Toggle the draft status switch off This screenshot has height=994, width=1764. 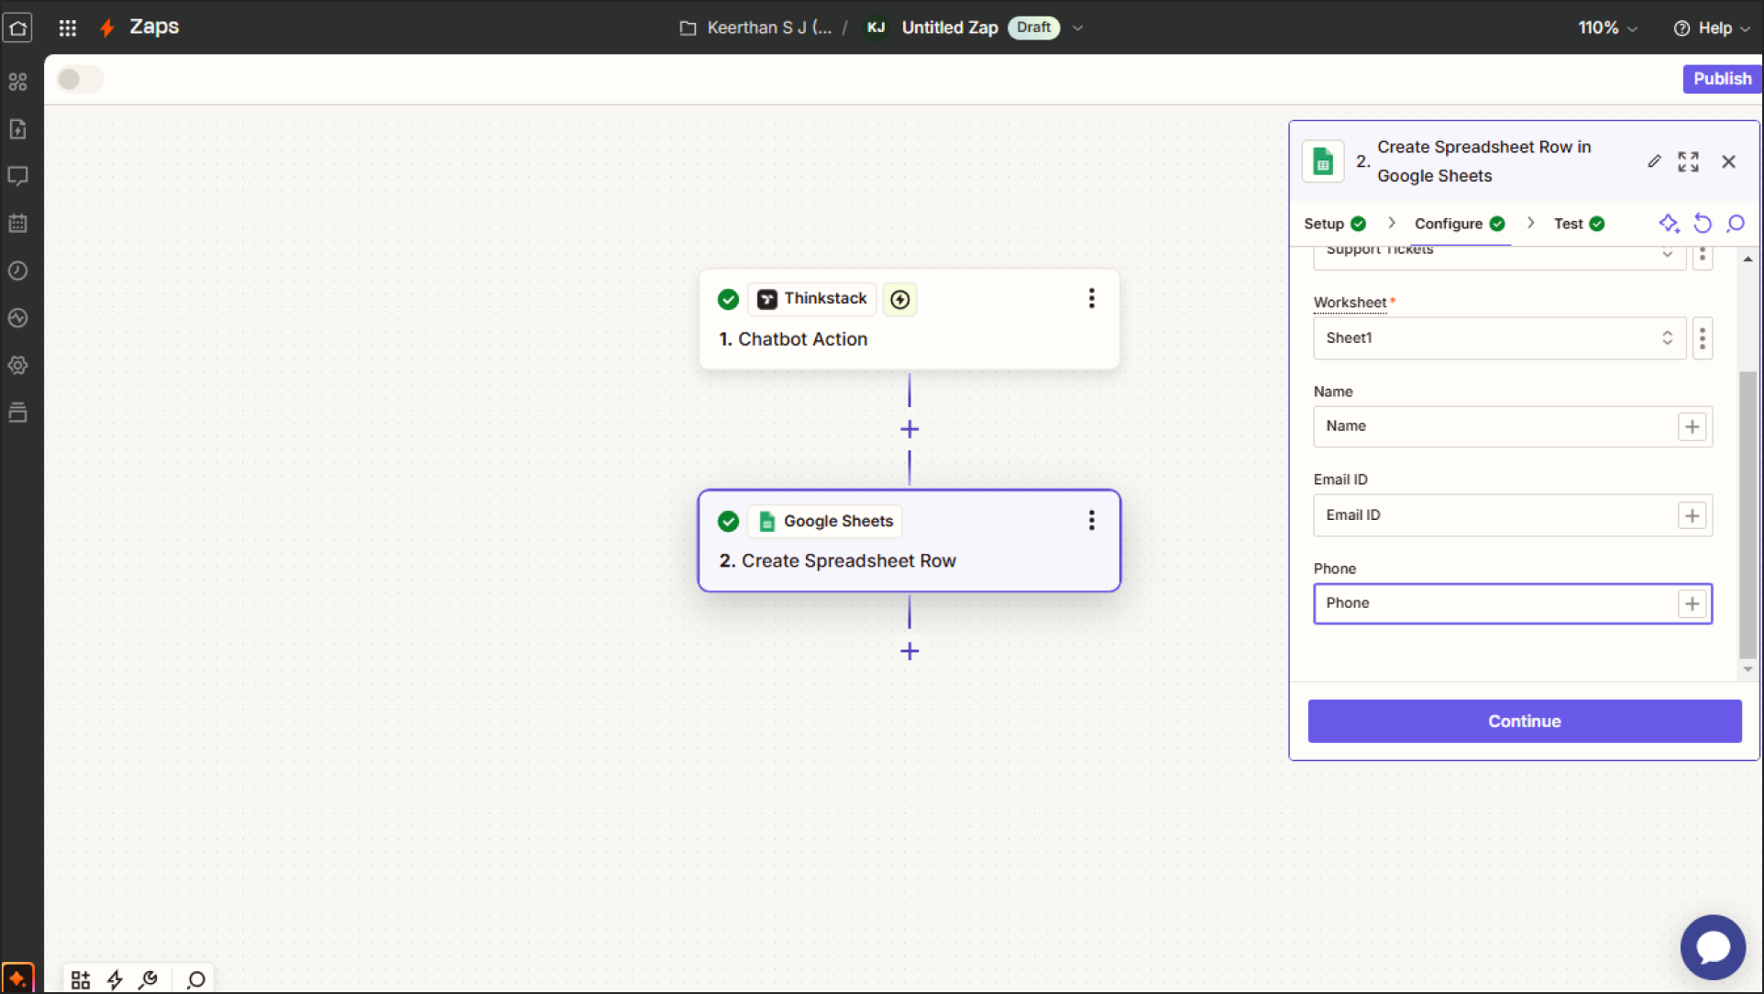coord(79,79)
